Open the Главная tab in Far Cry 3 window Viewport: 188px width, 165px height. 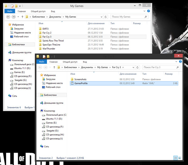click(x=54, y=62)
